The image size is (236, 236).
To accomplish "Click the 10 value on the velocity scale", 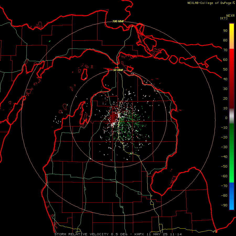I will pos(225,108).
